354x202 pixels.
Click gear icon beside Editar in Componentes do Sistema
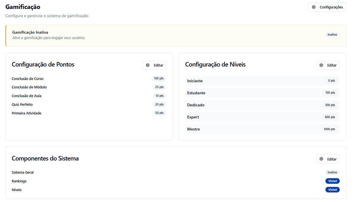point(321,159)
